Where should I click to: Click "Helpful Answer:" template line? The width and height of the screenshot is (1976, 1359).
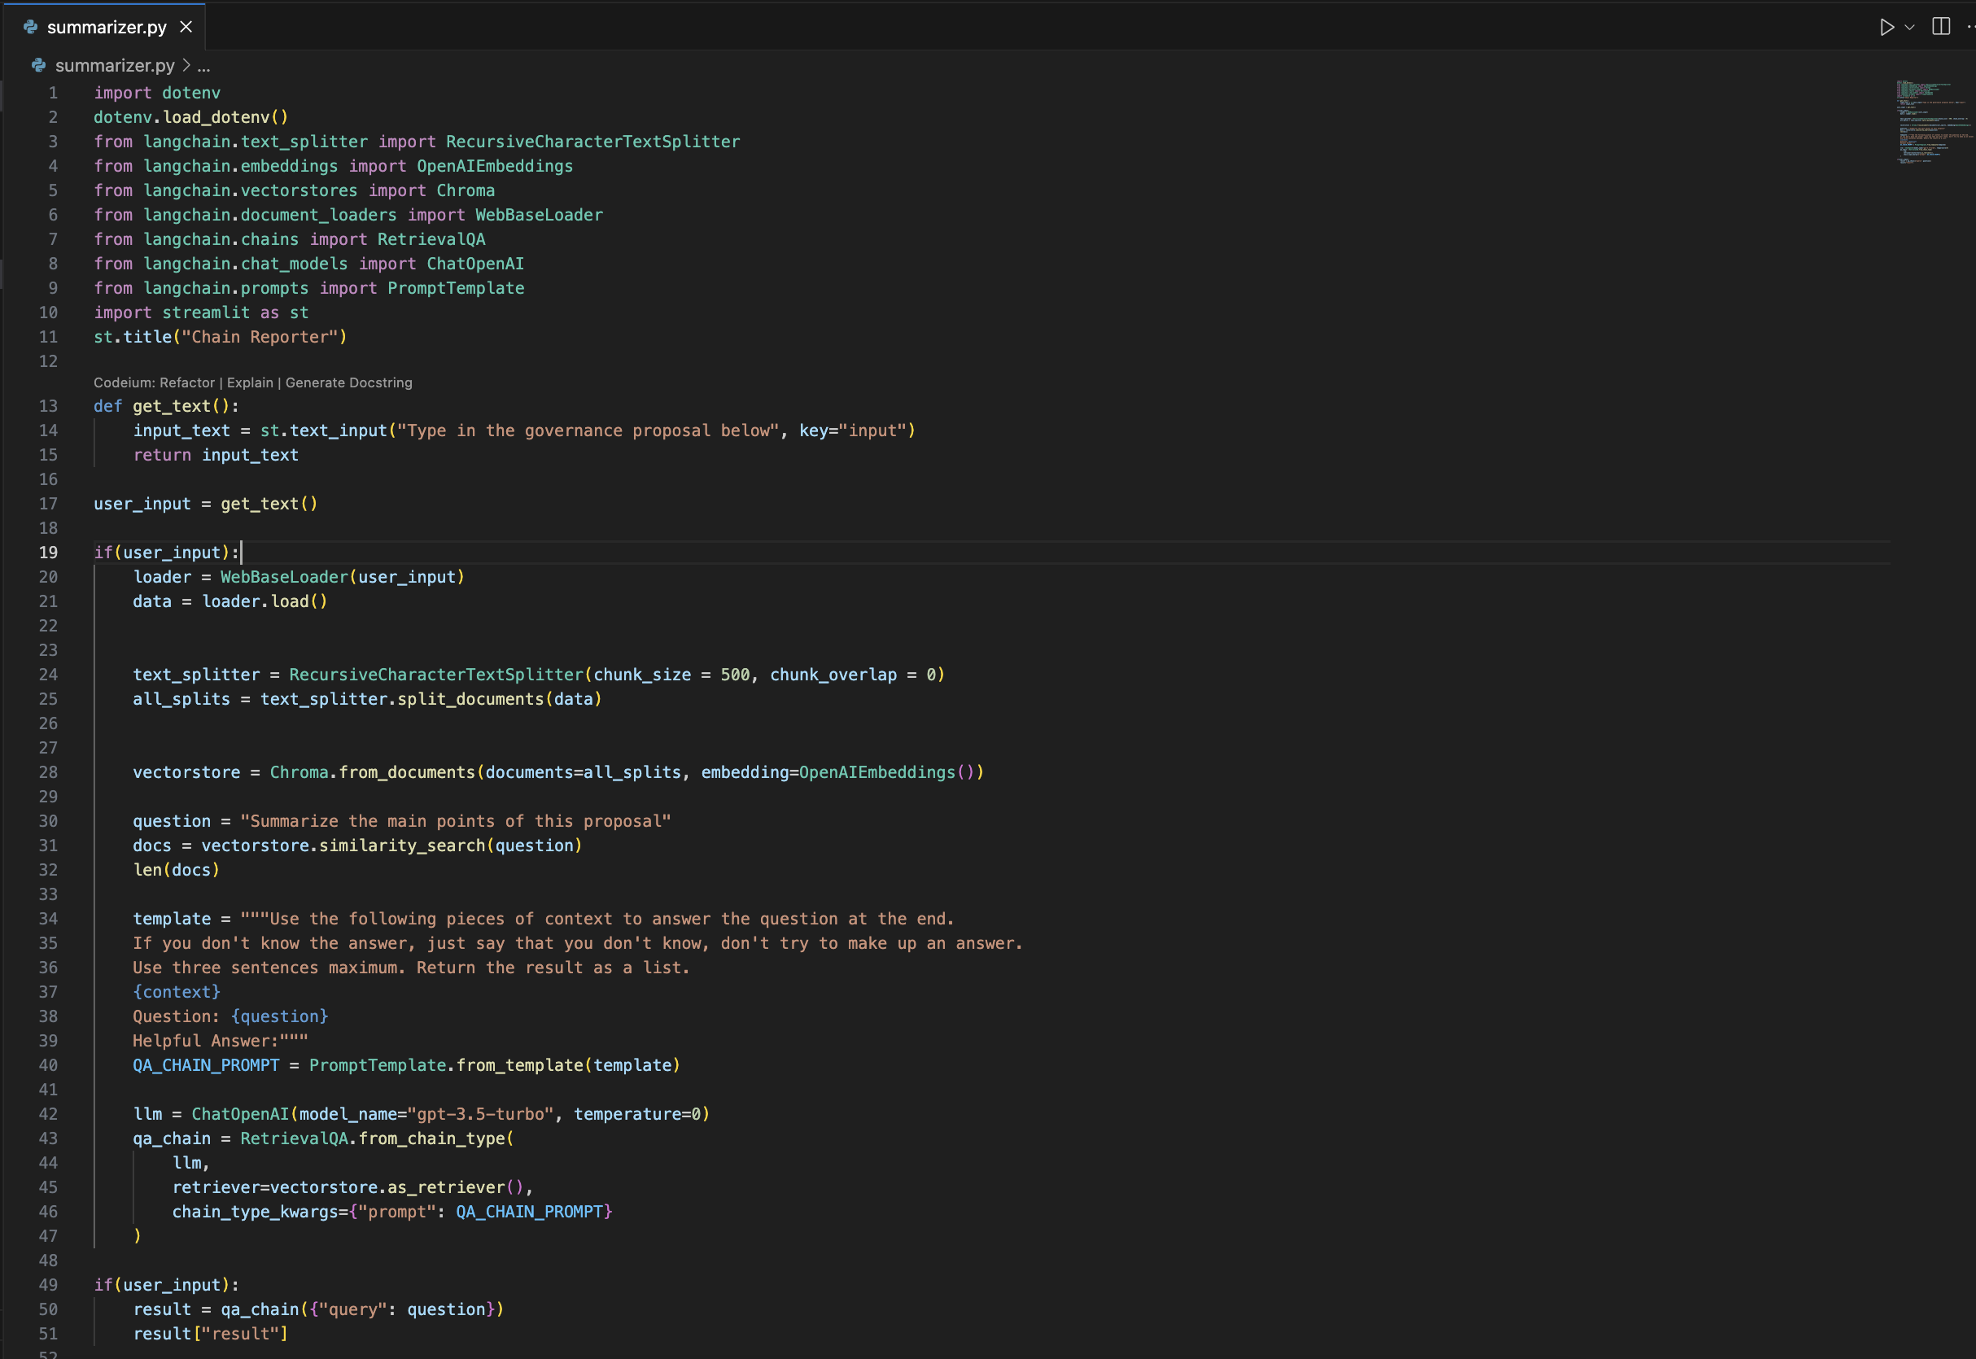click(221, 1042)
